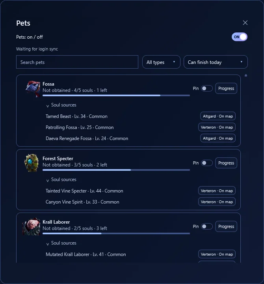Collapse Soul sources under Fossa
The image size is (264, 284).
pos(61,105)
